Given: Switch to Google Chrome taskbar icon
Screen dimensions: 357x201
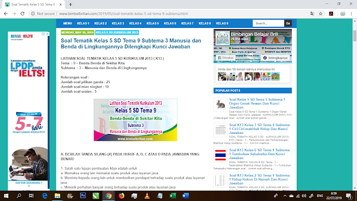Looking at the screenshot, I should (x=109, y=196).
